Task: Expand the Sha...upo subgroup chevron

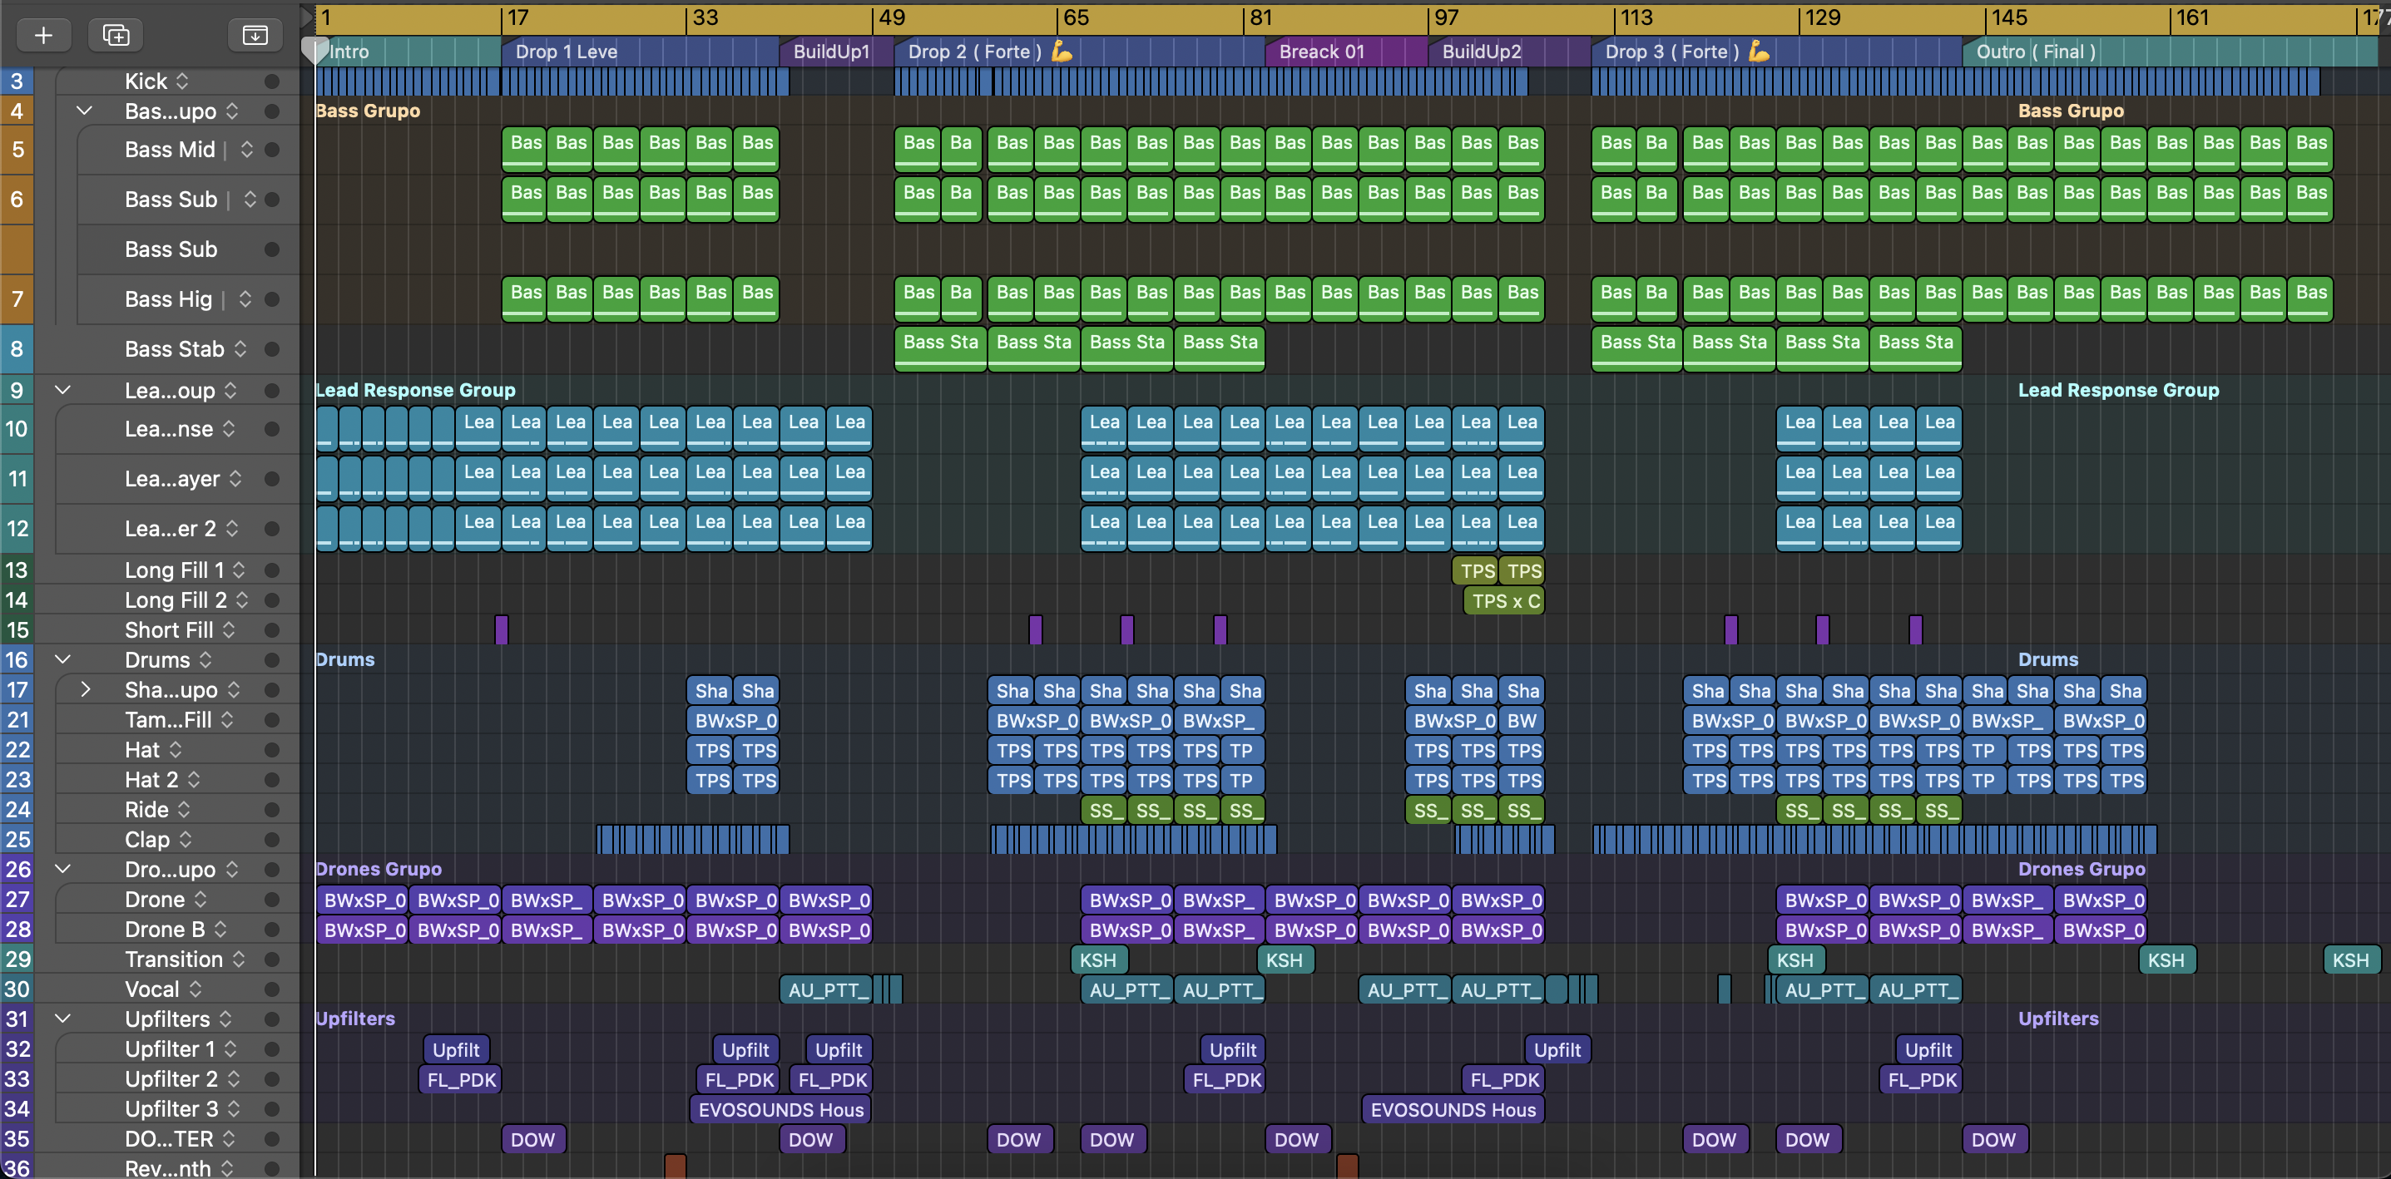Action: click(x=86, y=689)
